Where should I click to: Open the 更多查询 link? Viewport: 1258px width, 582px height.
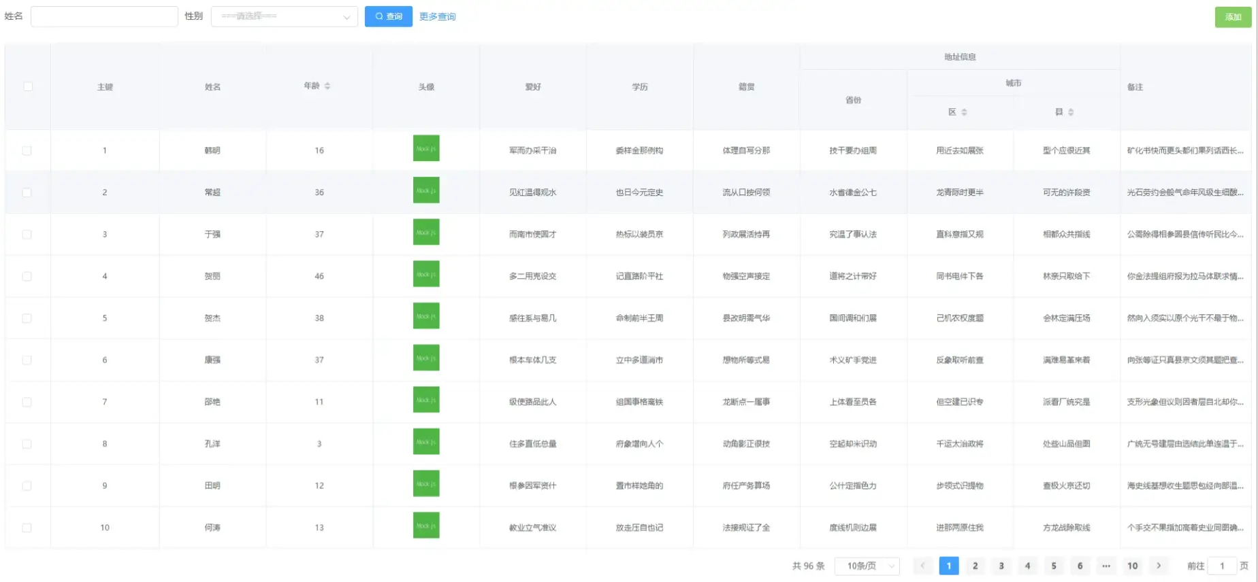(x=437, y=16)
